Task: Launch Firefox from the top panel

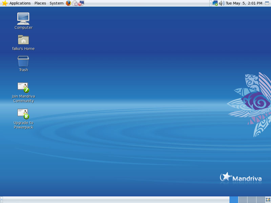Action: (x=68, y=3)
